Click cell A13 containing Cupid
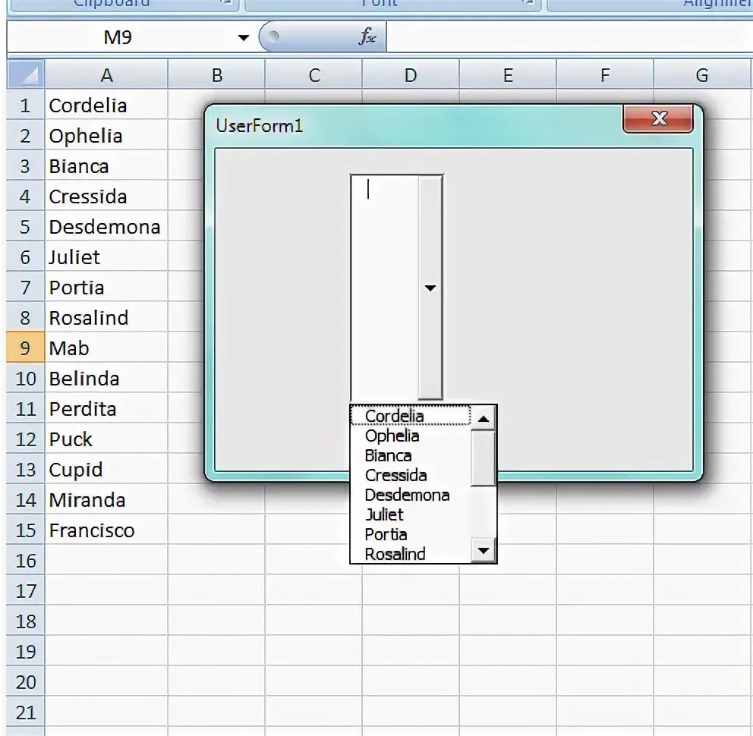Image resolution: width=753 pixels, height=736 pixels. point(106,469)
